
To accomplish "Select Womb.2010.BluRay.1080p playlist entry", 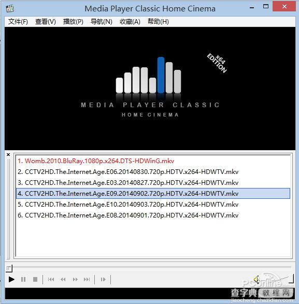I will click(x=153, y=161).
